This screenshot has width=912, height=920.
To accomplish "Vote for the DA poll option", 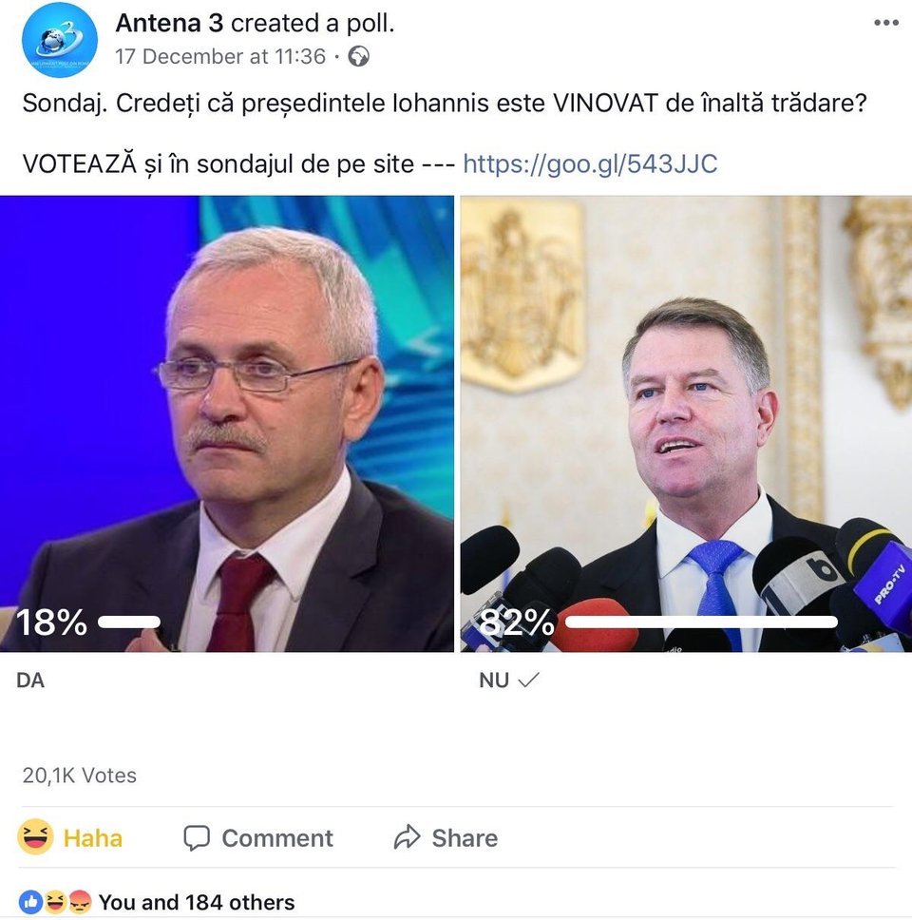I will click(x=30, y=680).
